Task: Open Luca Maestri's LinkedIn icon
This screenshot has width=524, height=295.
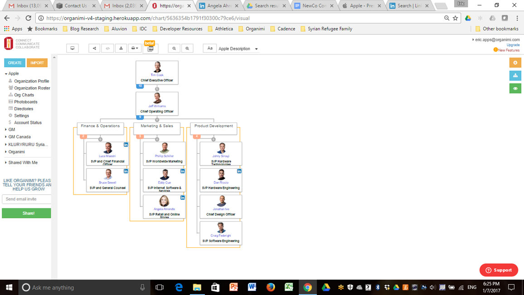Action: pos(126,144)
